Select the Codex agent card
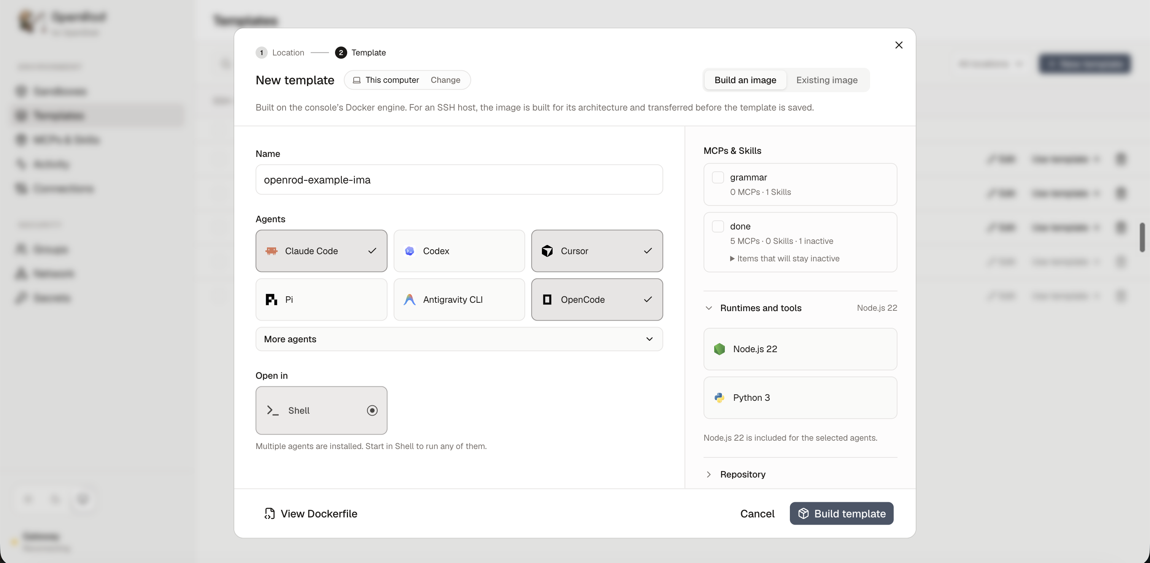Viewport: 1150px width, 563px height. click(x=459, y=251)
